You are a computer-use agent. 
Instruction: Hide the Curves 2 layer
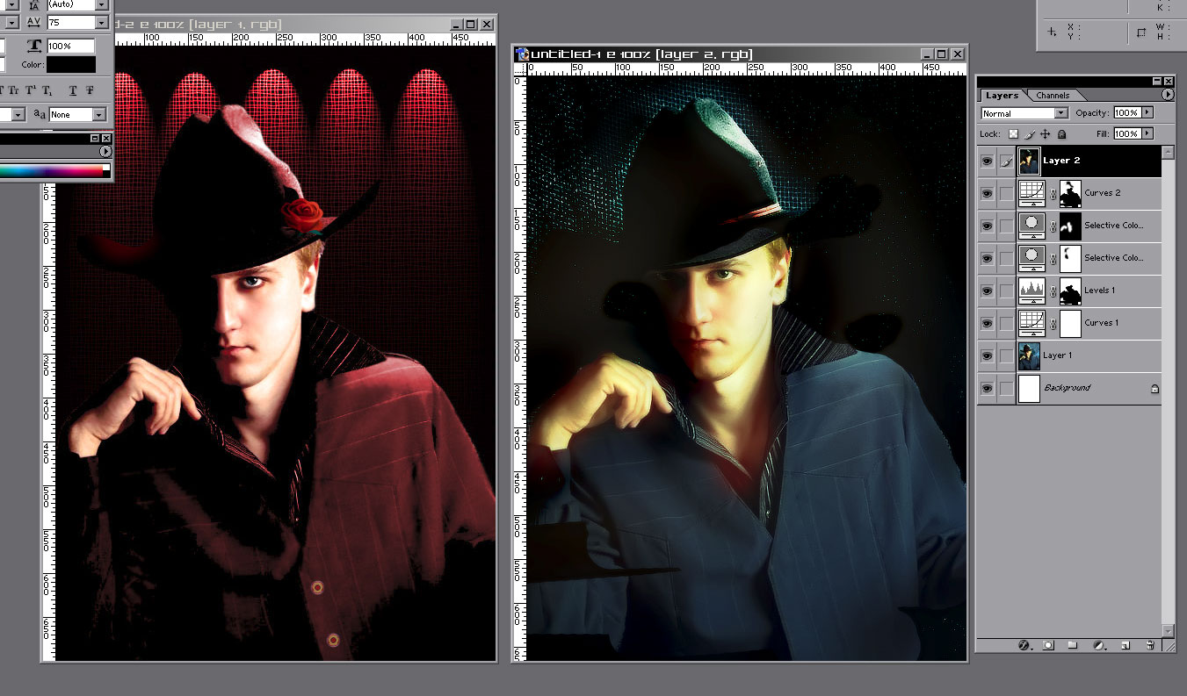(988, 193)
